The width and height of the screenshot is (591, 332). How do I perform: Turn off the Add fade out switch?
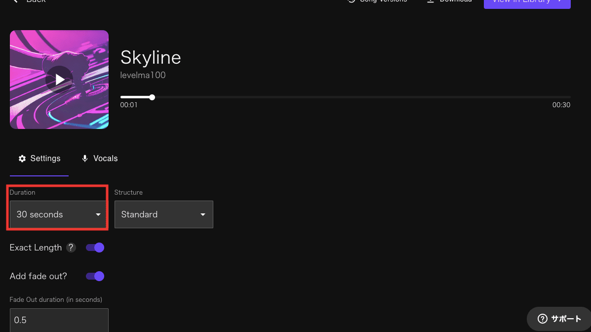tap(95, 276)
